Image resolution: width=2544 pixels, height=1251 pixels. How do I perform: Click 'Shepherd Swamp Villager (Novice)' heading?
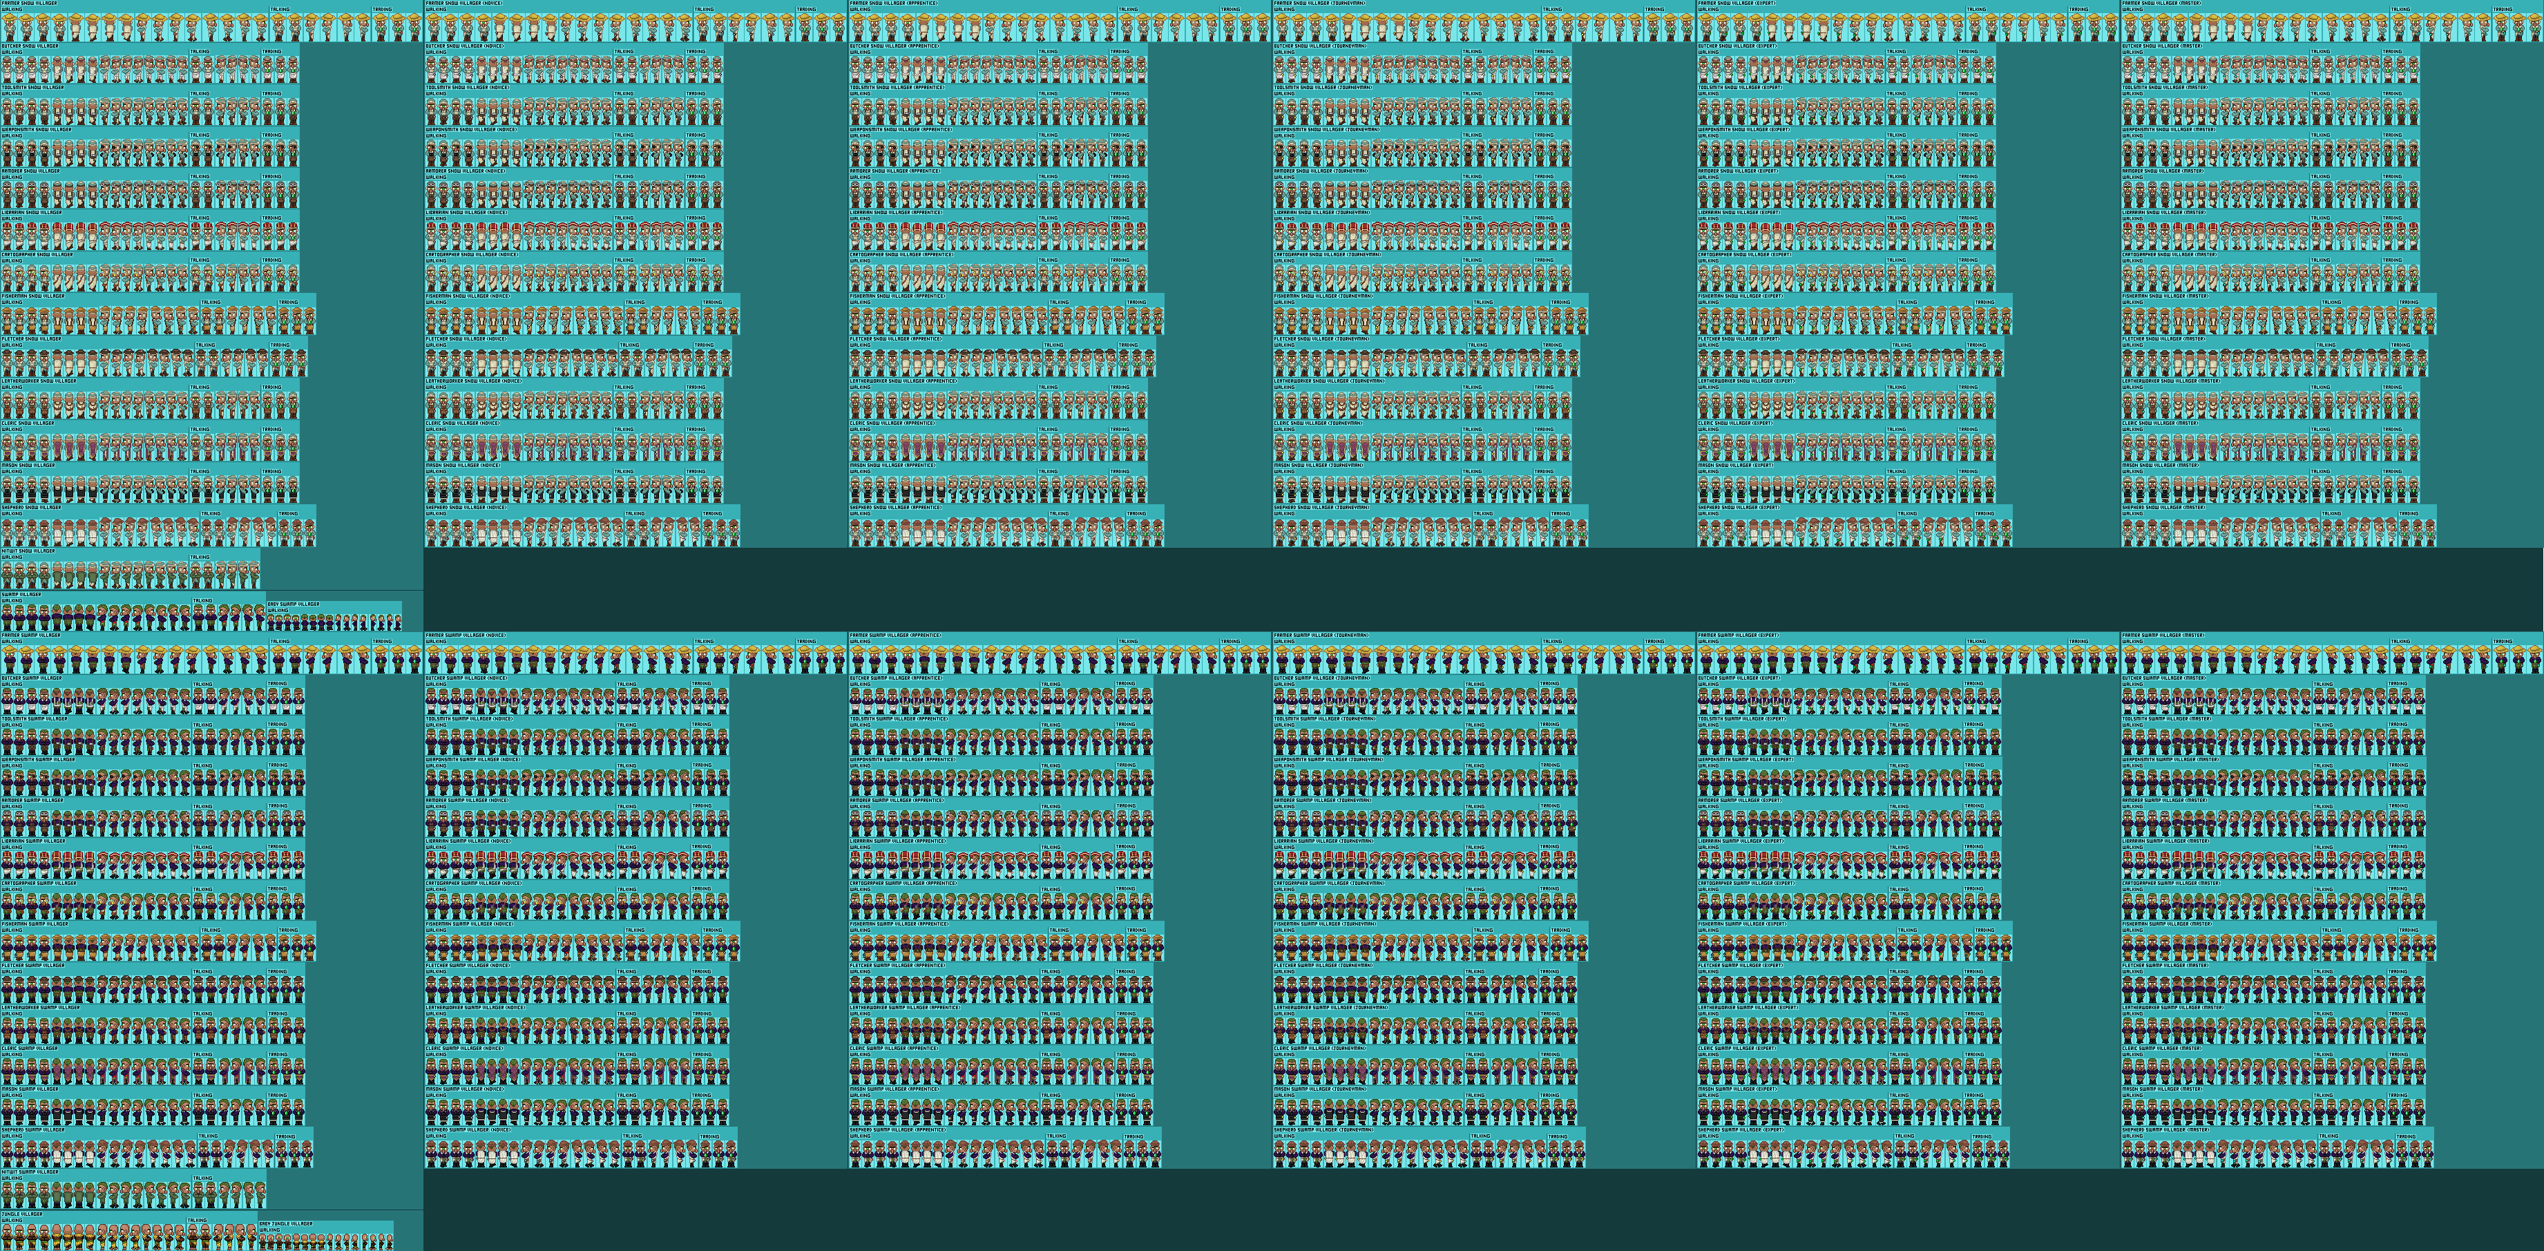[468, 1131]
